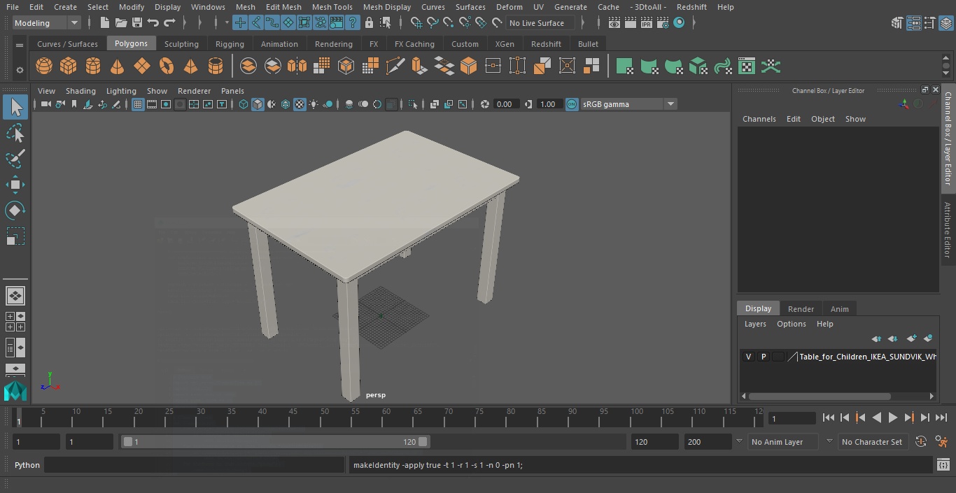
Task: Click the auto keyframe icon
Action: pyautogui.click(x=921, y=442)
